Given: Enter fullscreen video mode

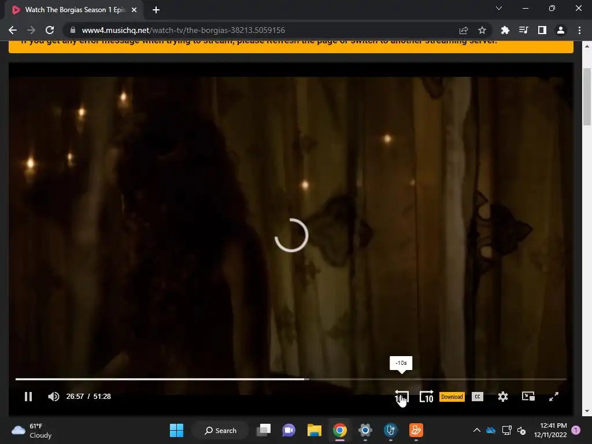Looking at the screenshot, I should [x=553, y=397].
